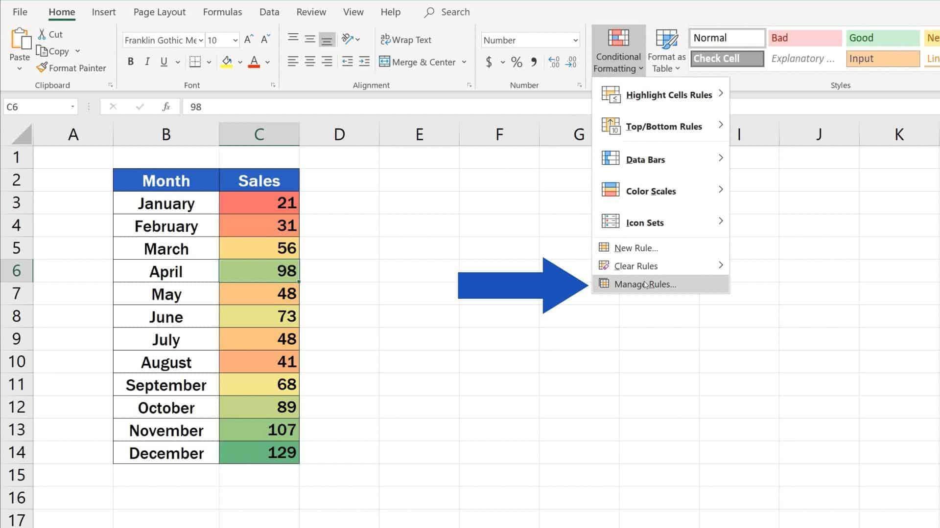This screenshot has width=940, height=528.
Task: Open the font size dropdown
Action: (234, 40)
